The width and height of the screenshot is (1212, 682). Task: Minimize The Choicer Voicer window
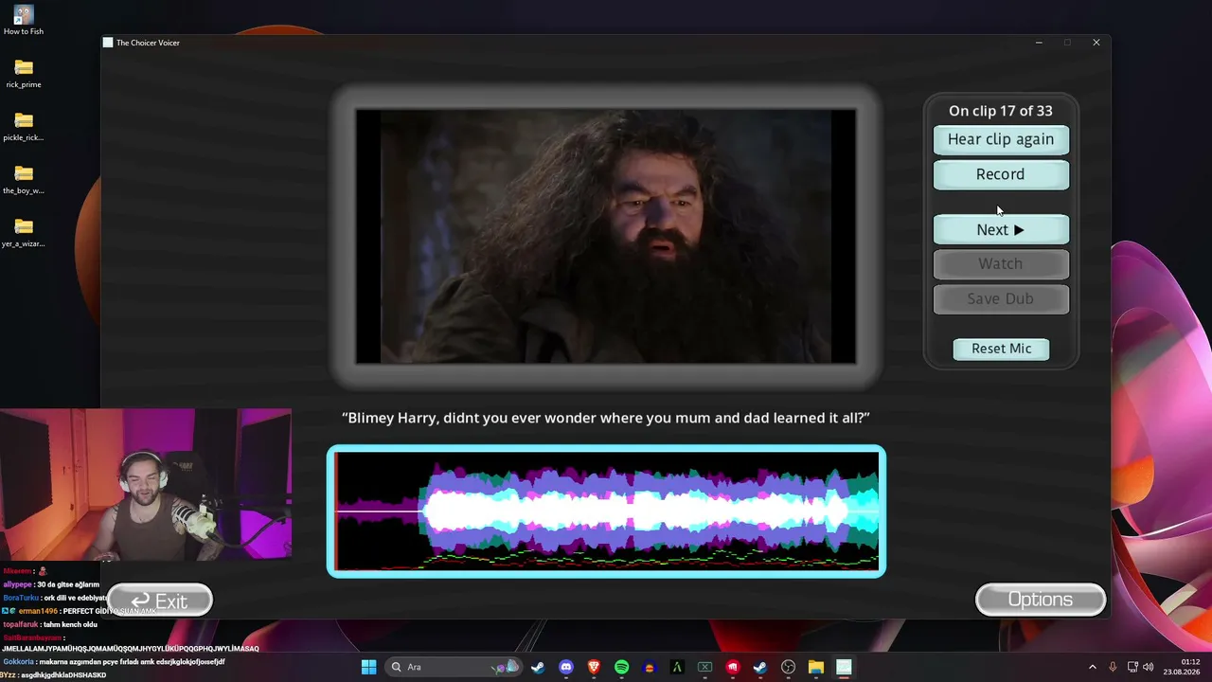tap(1039, 43)
